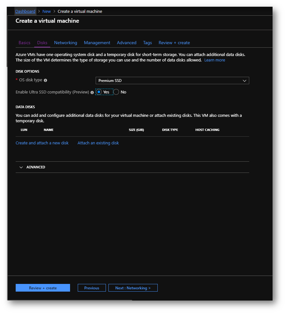Click the blue Review + create button
Image resolution: width=286 pixels, height=314 pixels.
click(43, 288)
